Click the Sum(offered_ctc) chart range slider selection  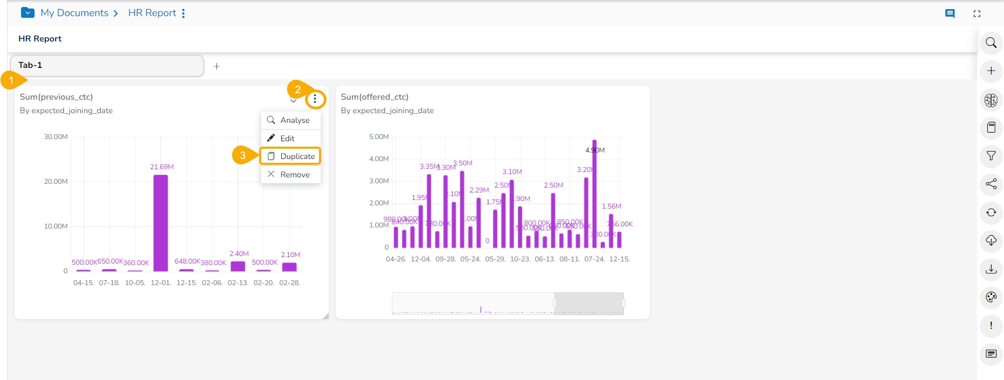click(589, 303)
